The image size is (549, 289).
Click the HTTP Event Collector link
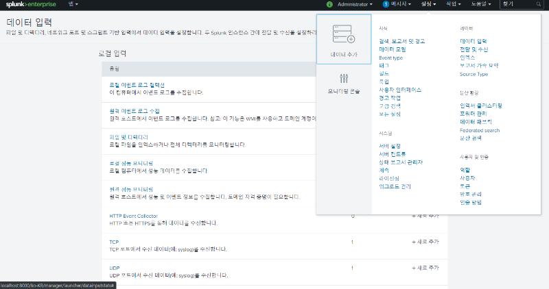tap(133, 216)
